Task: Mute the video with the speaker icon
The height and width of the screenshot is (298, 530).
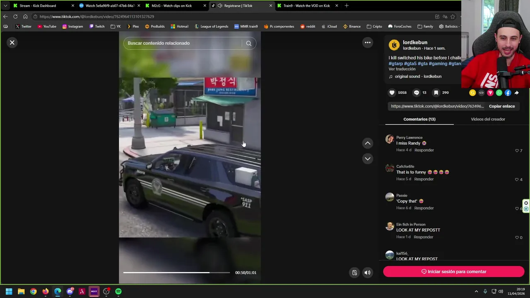Action: pos(367,272)
